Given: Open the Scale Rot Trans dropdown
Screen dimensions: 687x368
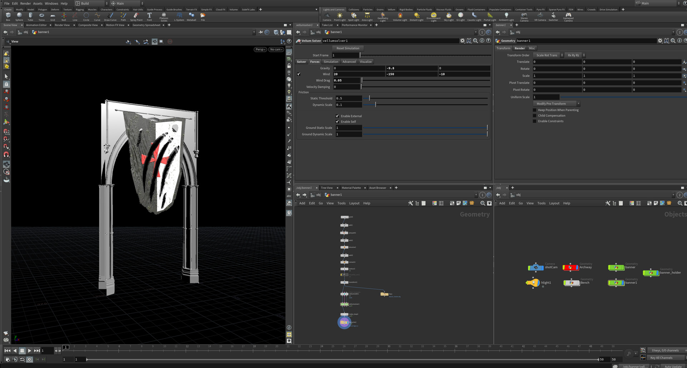Looking at the screenshot, I should point(549,55).
